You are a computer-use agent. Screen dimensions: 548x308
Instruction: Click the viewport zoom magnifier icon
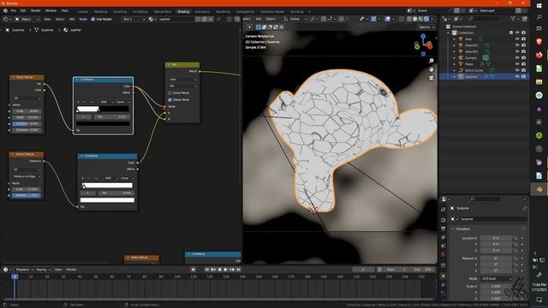click(x=432, y=61)
